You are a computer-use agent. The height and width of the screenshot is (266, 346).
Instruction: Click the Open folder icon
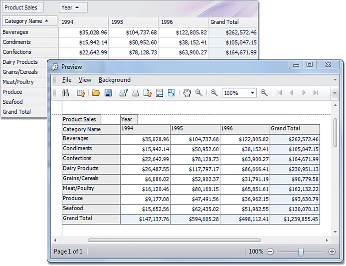click(x=96, y=93)
